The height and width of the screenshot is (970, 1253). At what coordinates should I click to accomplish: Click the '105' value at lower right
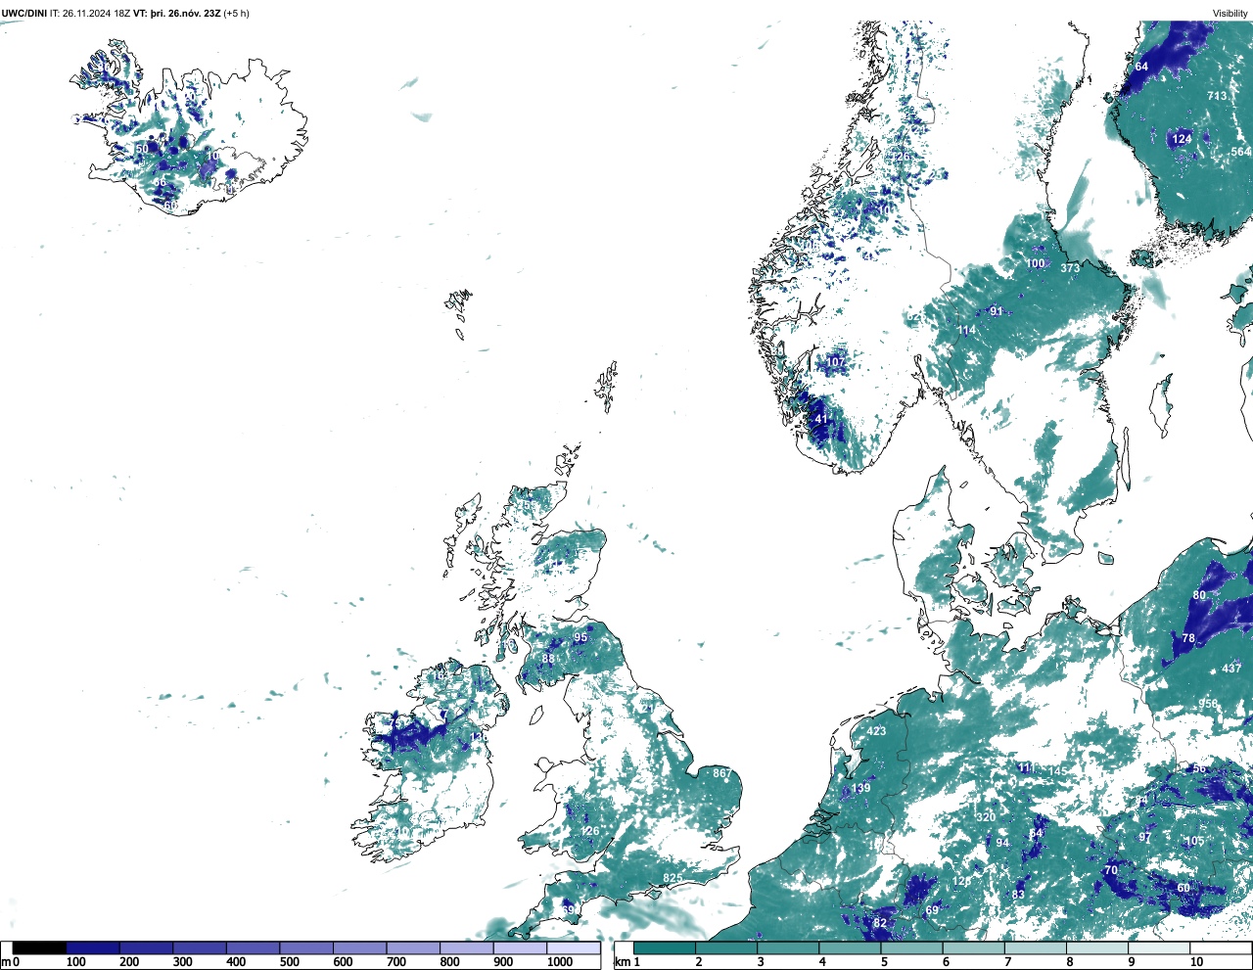click(1194, 842)
